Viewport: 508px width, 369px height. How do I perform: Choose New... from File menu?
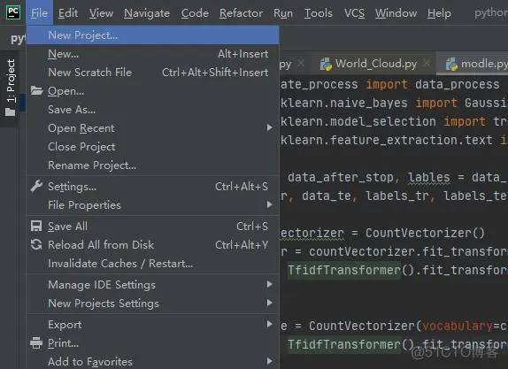152,54
